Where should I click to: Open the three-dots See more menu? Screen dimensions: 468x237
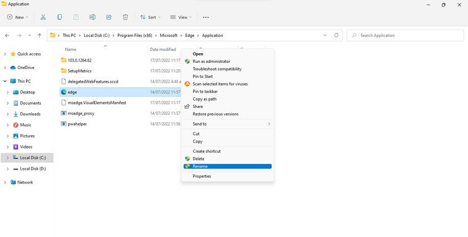(x=206, y=18)
